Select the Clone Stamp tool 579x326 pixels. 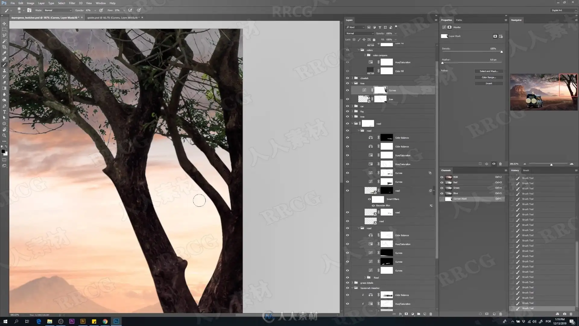point(4,71)
